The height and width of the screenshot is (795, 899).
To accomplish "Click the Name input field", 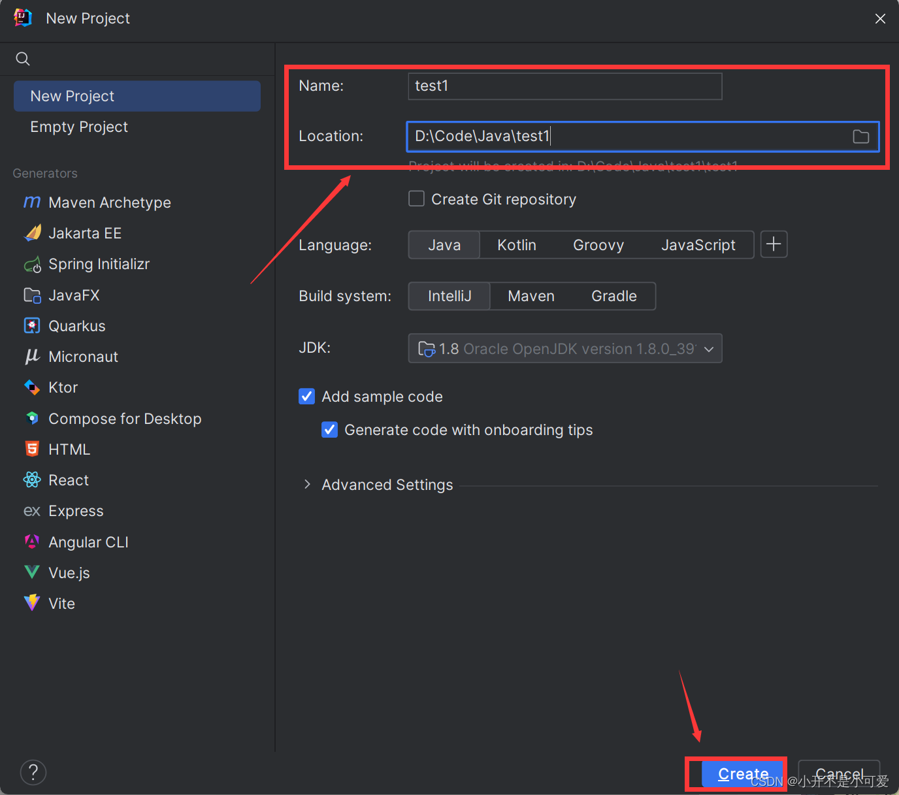I will click(x=565, y=86).
